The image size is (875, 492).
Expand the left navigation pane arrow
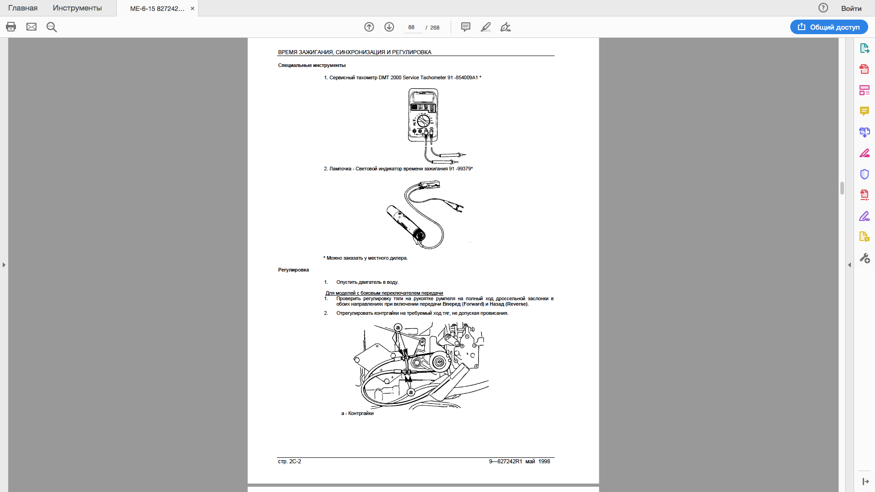point(4,265)
